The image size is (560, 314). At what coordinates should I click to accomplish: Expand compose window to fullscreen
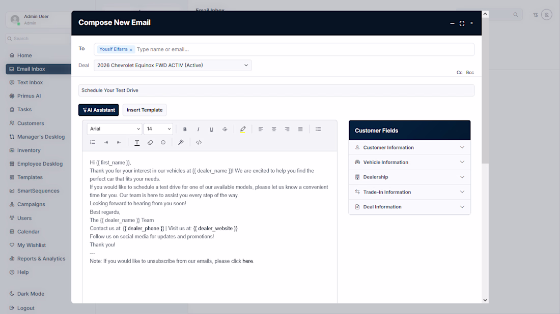462,23
